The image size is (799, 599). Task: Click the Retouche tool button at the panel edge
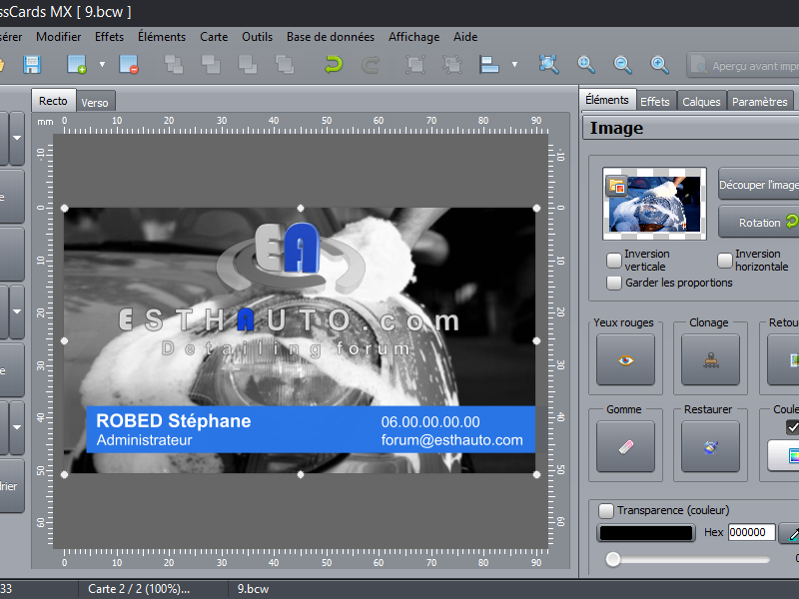click(x=783, y=359)
